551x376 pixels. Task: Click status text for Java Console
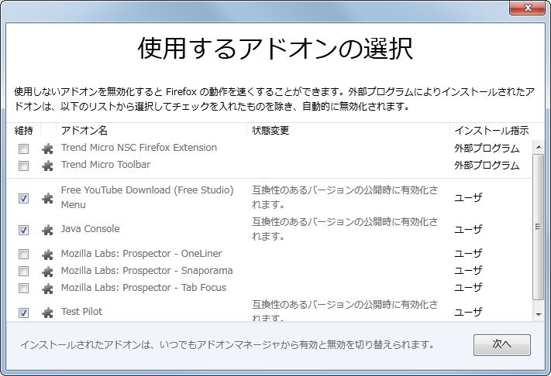click(345, 229)
